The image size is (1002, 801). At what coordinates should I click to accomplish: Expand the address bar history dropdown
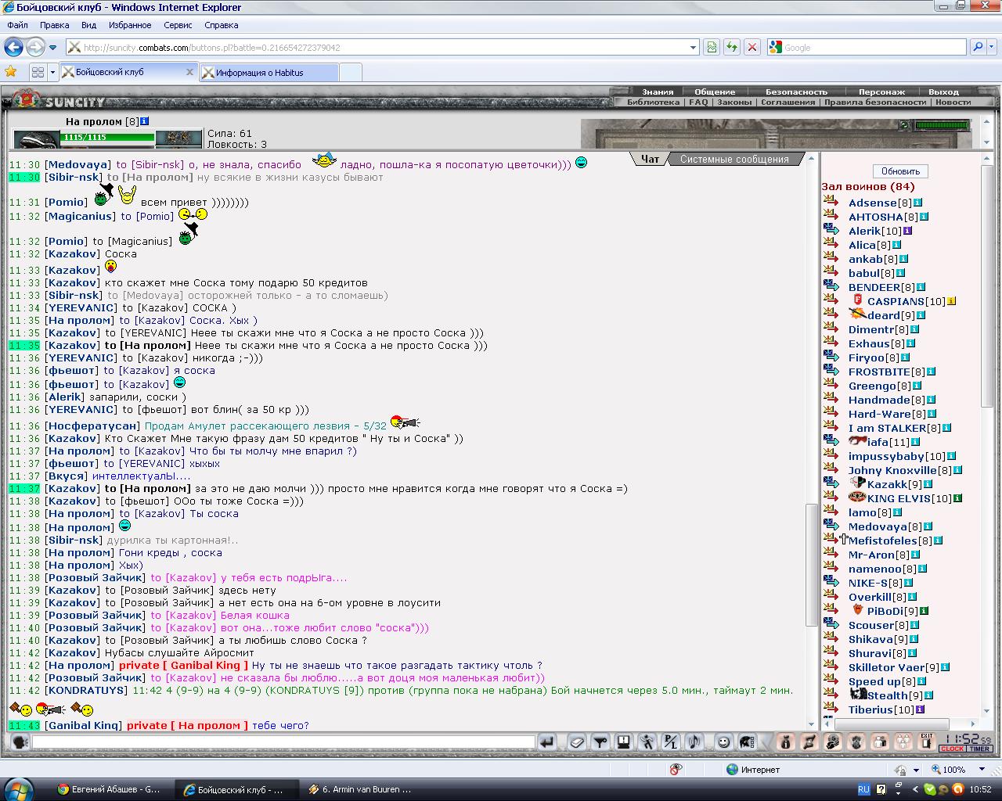693,48
